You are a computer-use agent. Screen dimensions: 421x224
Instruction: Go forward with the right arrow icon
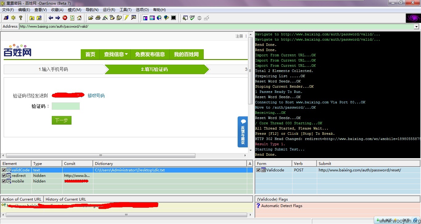click(58, 18)
